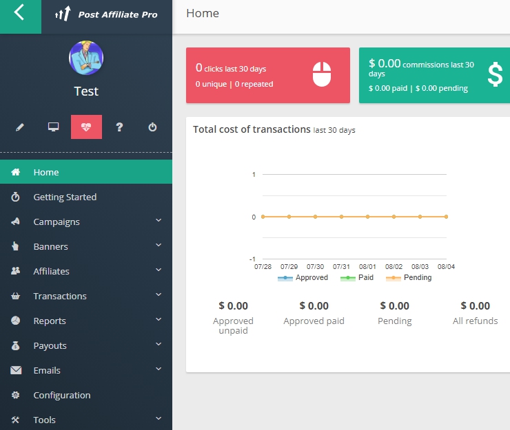This screenshot has width=510, height=430.
Task: Click the dollar sign commissions icon
Action: pos(495,75)
